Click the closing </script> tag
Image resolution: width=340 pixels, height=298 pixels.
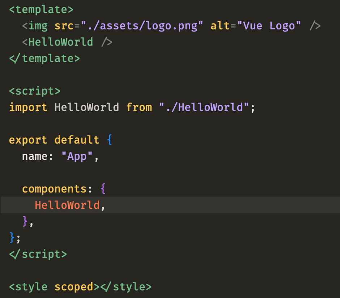pos(38,254)
